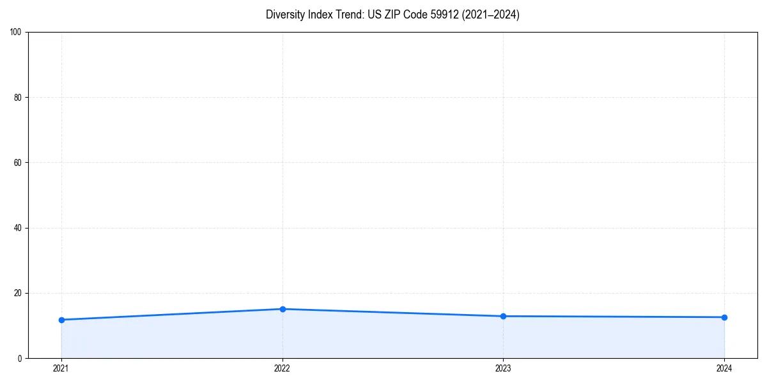Click the chart title text
Viewport: 767px width, 383px height.
[393, 15]
